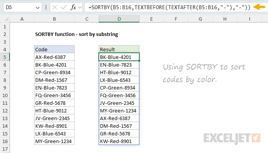
Task: Select column C header
Action: click(87, 19)
